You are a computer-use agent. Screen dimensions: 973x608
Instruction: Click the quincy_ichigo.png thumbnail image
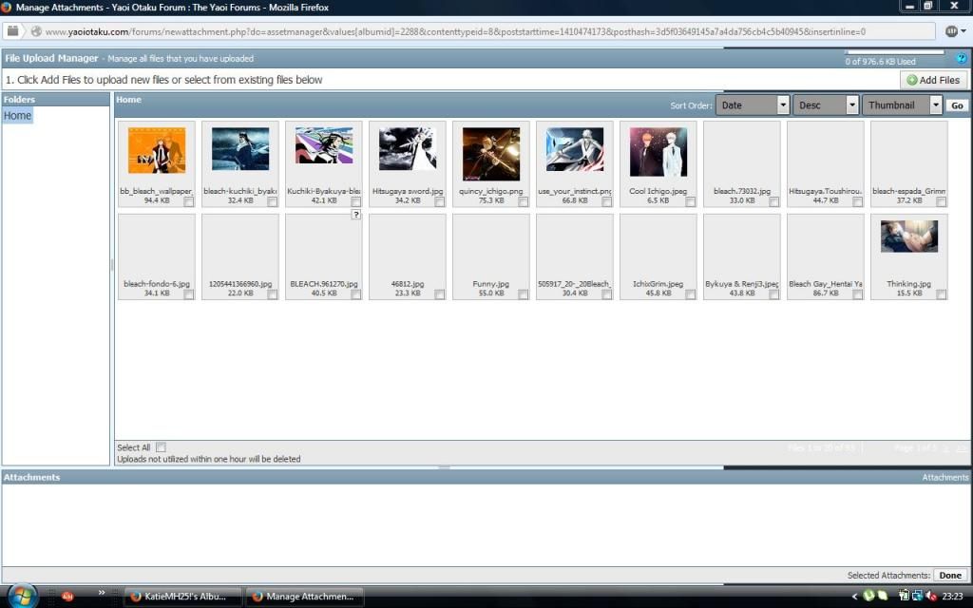[491, 154]
